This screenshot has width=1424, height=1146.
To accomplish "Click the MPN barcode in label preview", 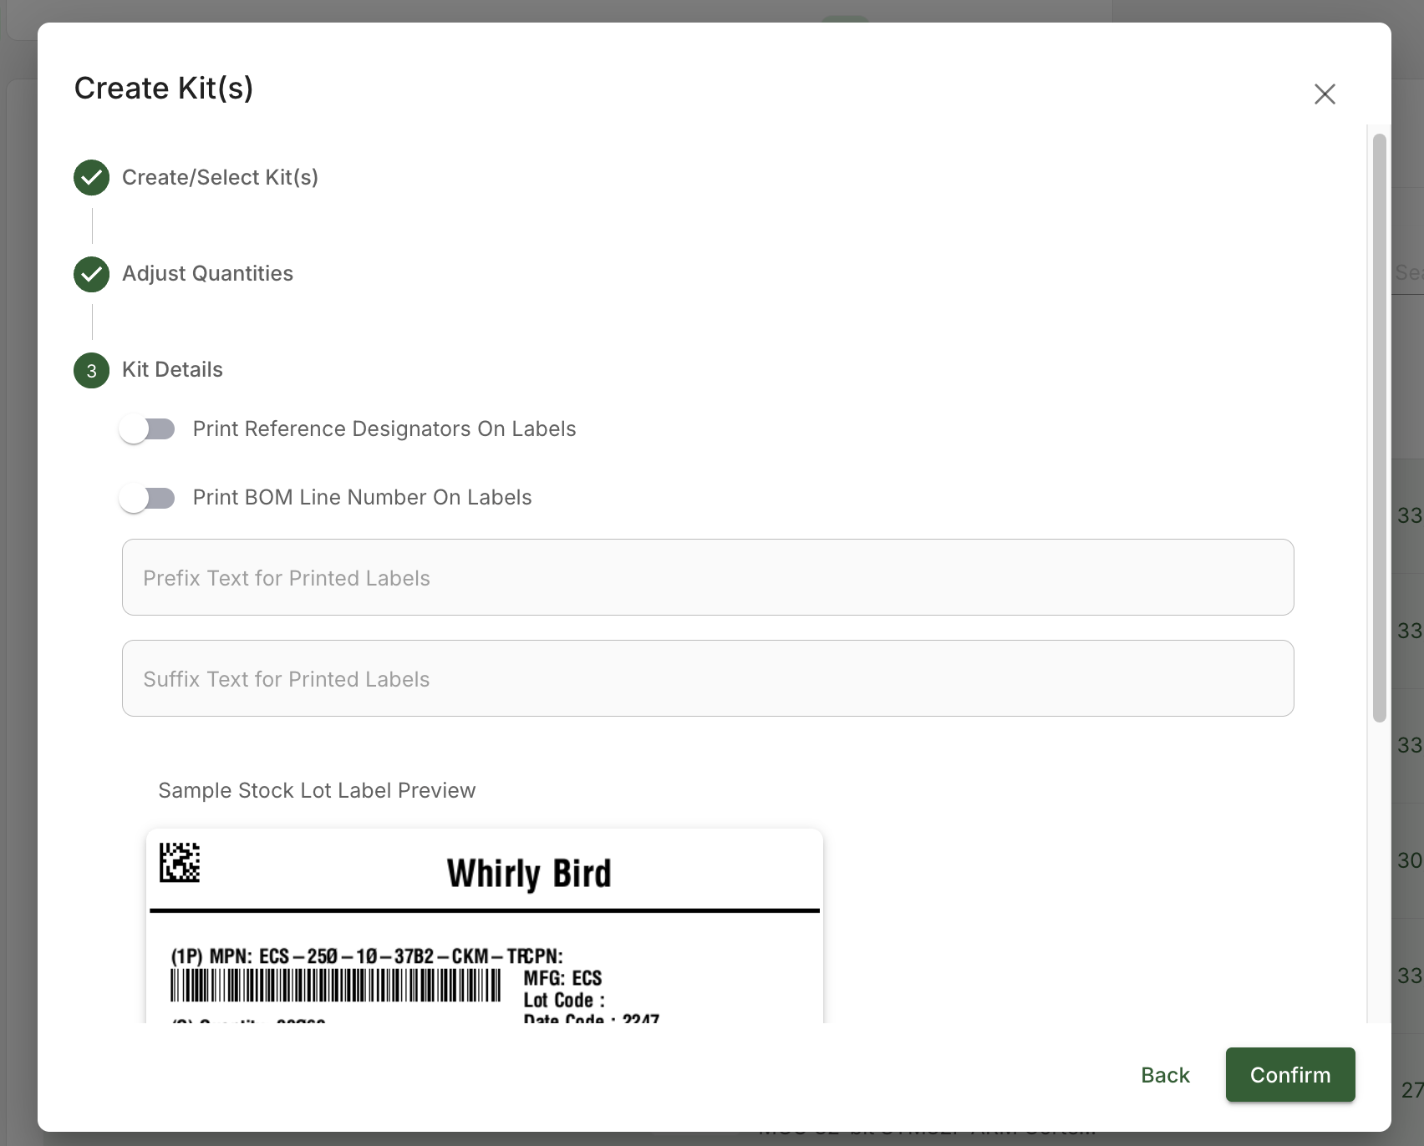I will tap(335, 985).
